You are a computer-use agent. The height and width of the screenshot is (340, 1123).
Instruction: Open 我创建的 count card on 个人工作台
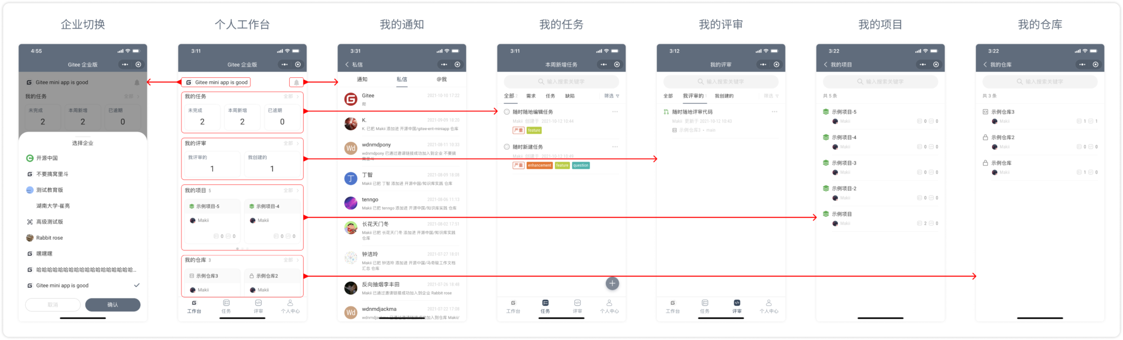pyautogui.click(x=272, y=164)
